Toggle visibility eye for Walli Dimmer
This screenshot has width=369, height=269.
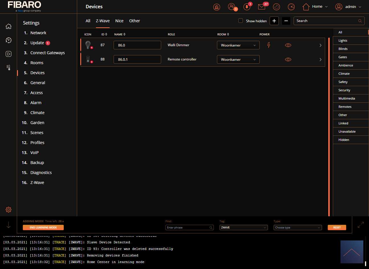coord(288,45)
